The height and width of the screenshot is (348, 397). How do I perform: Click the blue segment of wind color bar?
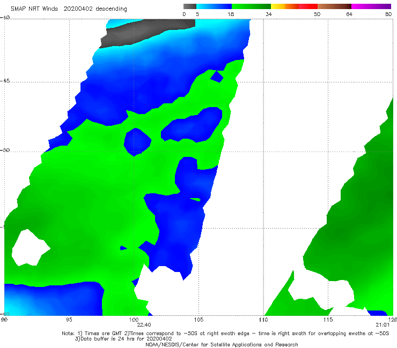(214, 6)
